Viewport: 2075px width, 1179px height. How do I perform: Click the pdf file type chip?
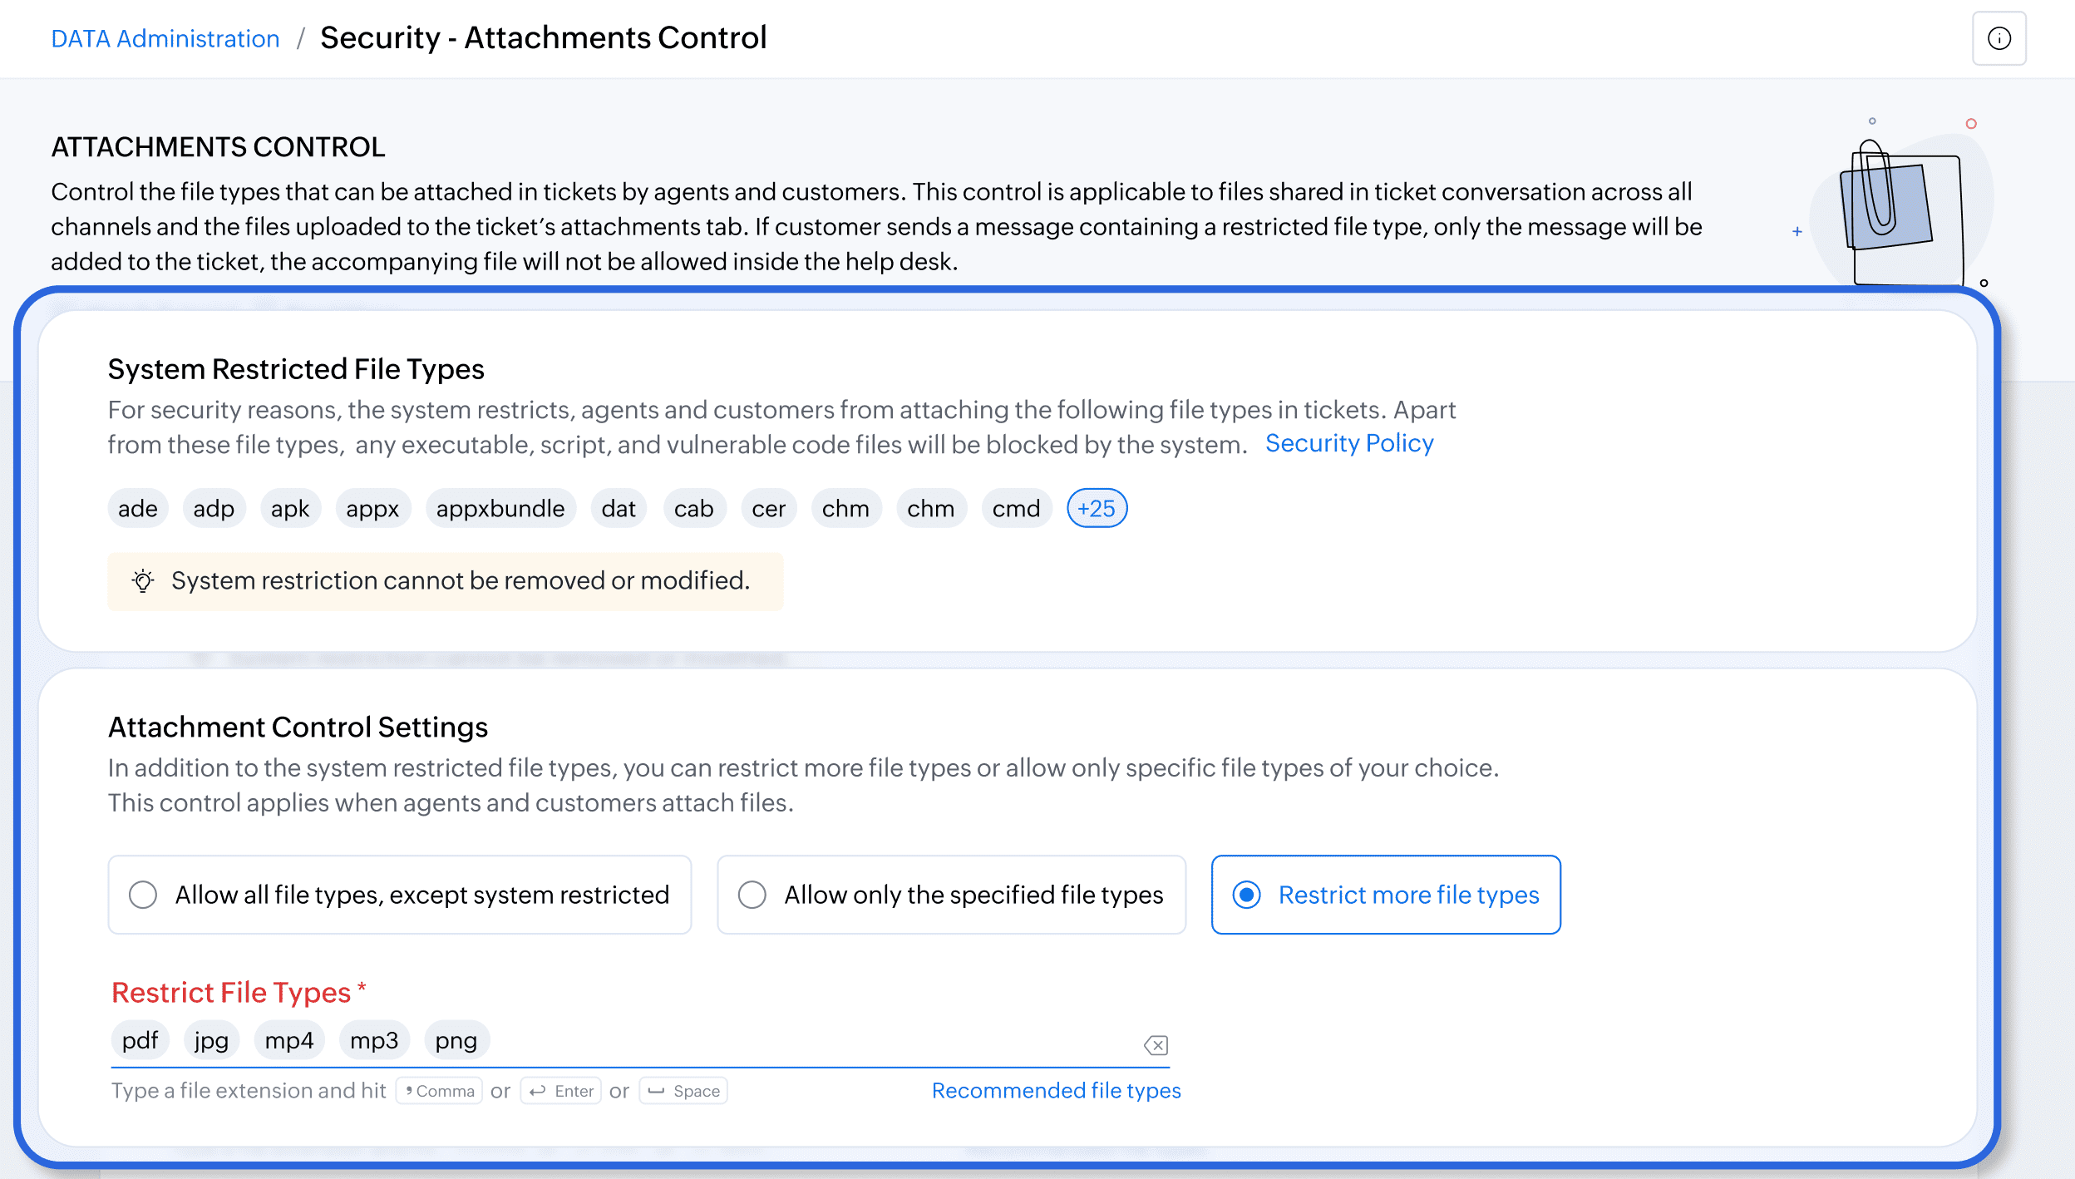tap(140, 1040)
